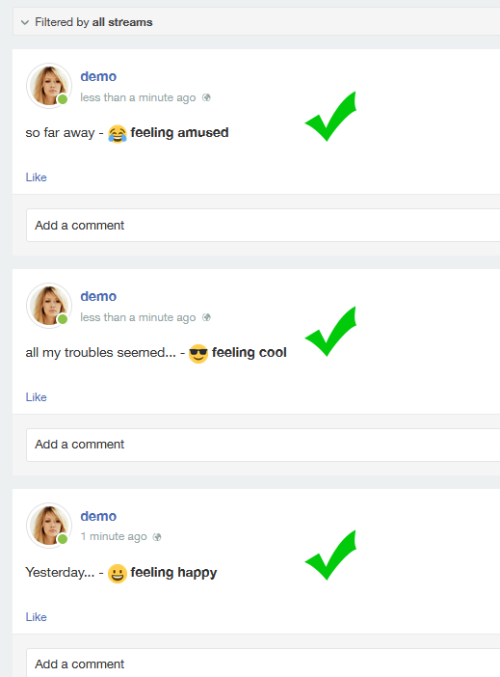The height and width of the screenshot is (677, 500).
Task: Click the globe icon next to '1 minute ago'
Action: 157,536
